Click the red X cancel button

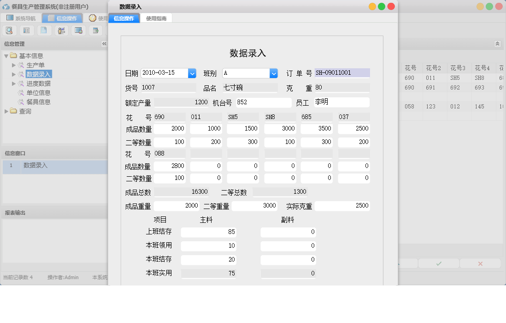[x=480, y=263]
